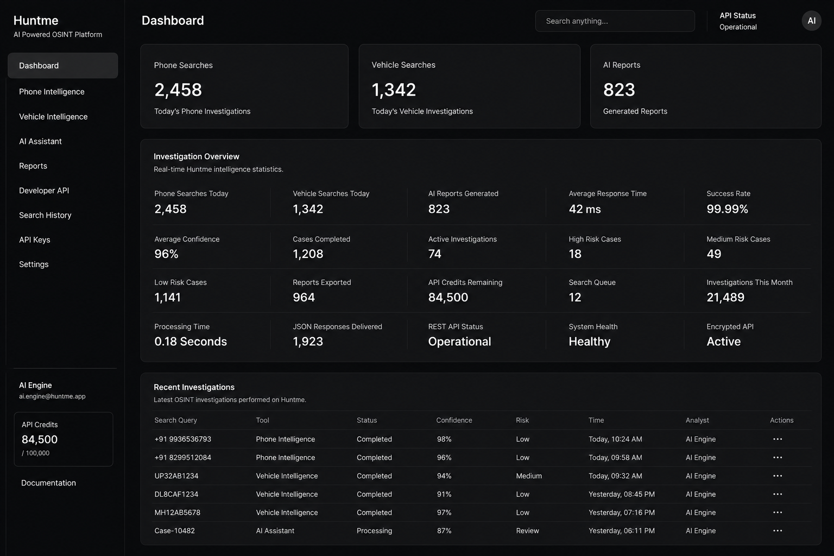
Task: Click the AI avatar in top right
Action: coord(811,21)
